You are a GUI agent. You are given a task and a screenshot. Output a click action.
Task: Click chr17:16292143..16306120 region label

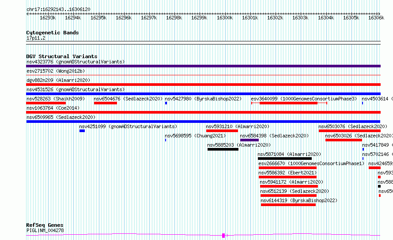pyautogui.click(x=58, y=10)
